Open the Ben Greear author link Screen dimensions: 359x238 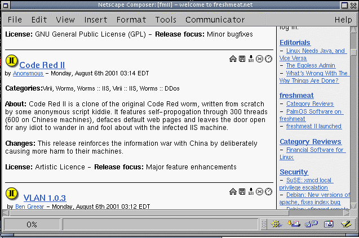(x=29, y=206)
